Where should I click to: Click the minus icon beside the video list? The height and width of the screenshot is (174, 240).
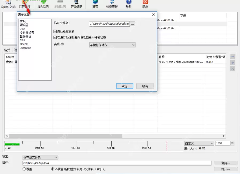233,57
